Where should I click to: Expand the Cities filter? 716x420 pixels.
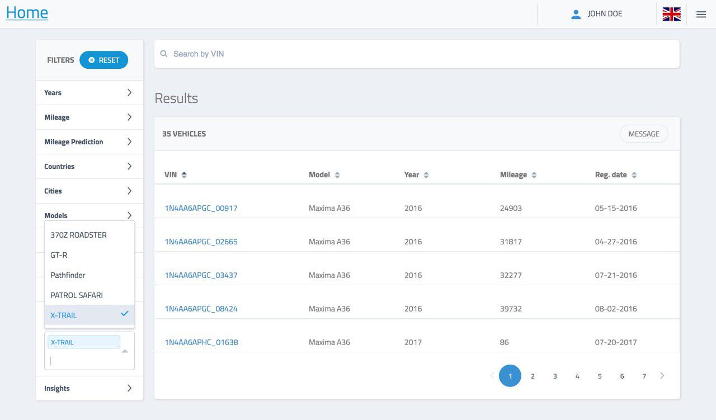[89, 191]
